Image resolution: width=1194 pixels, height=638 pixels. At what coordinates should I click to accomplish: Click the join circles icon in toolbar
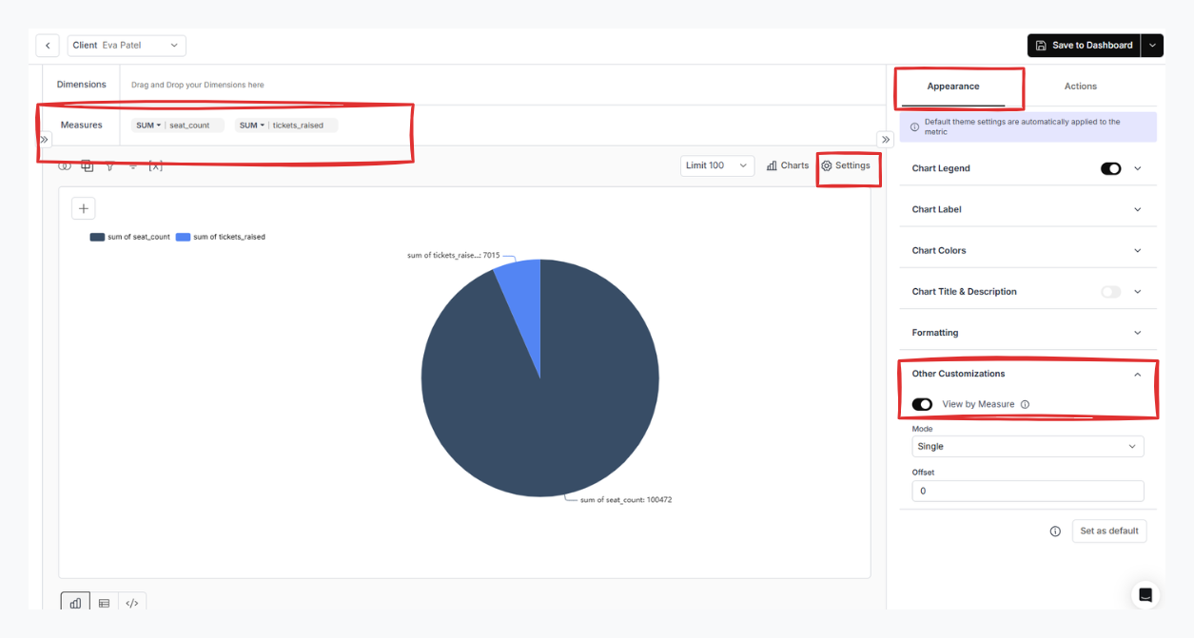pos(65,165)
